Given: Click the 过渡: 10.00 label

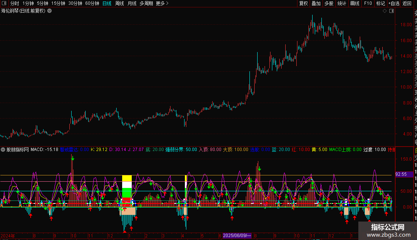Looking at the screenshot, I should (375, 150).
